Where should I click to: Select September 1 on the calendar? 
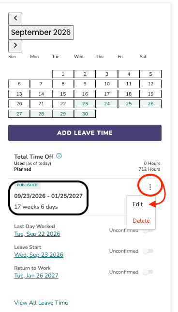[63, 74]
